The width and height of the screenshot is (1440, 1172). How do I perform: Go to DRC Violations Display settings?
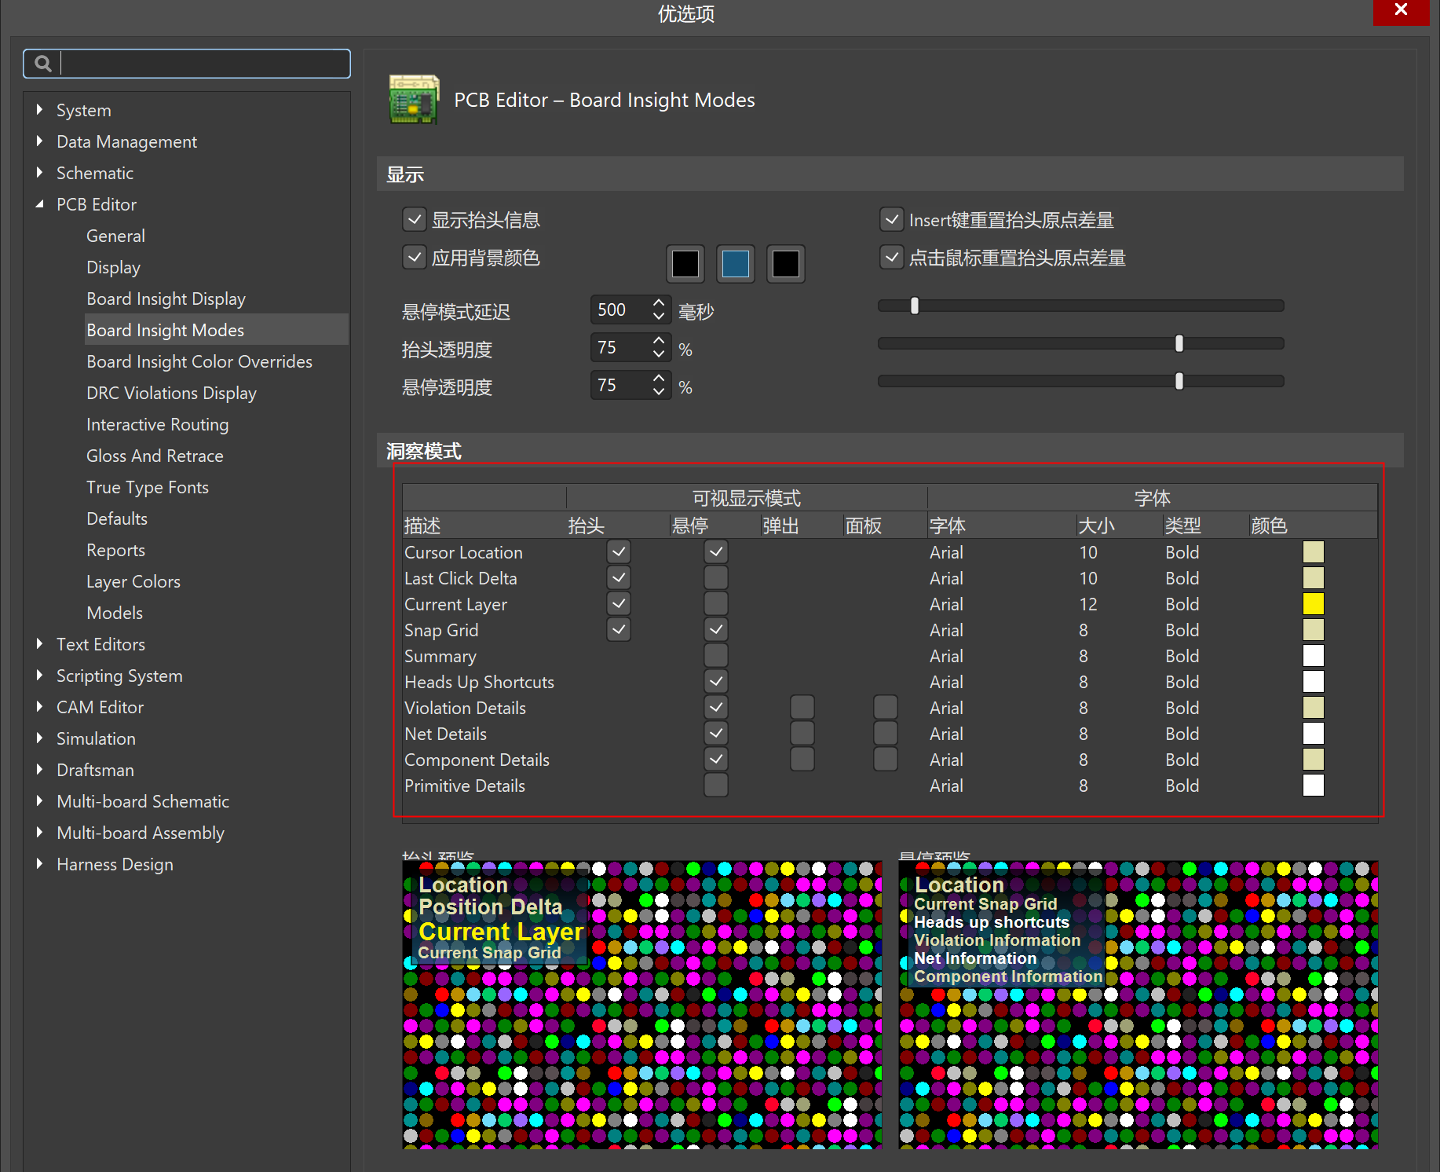171,393
